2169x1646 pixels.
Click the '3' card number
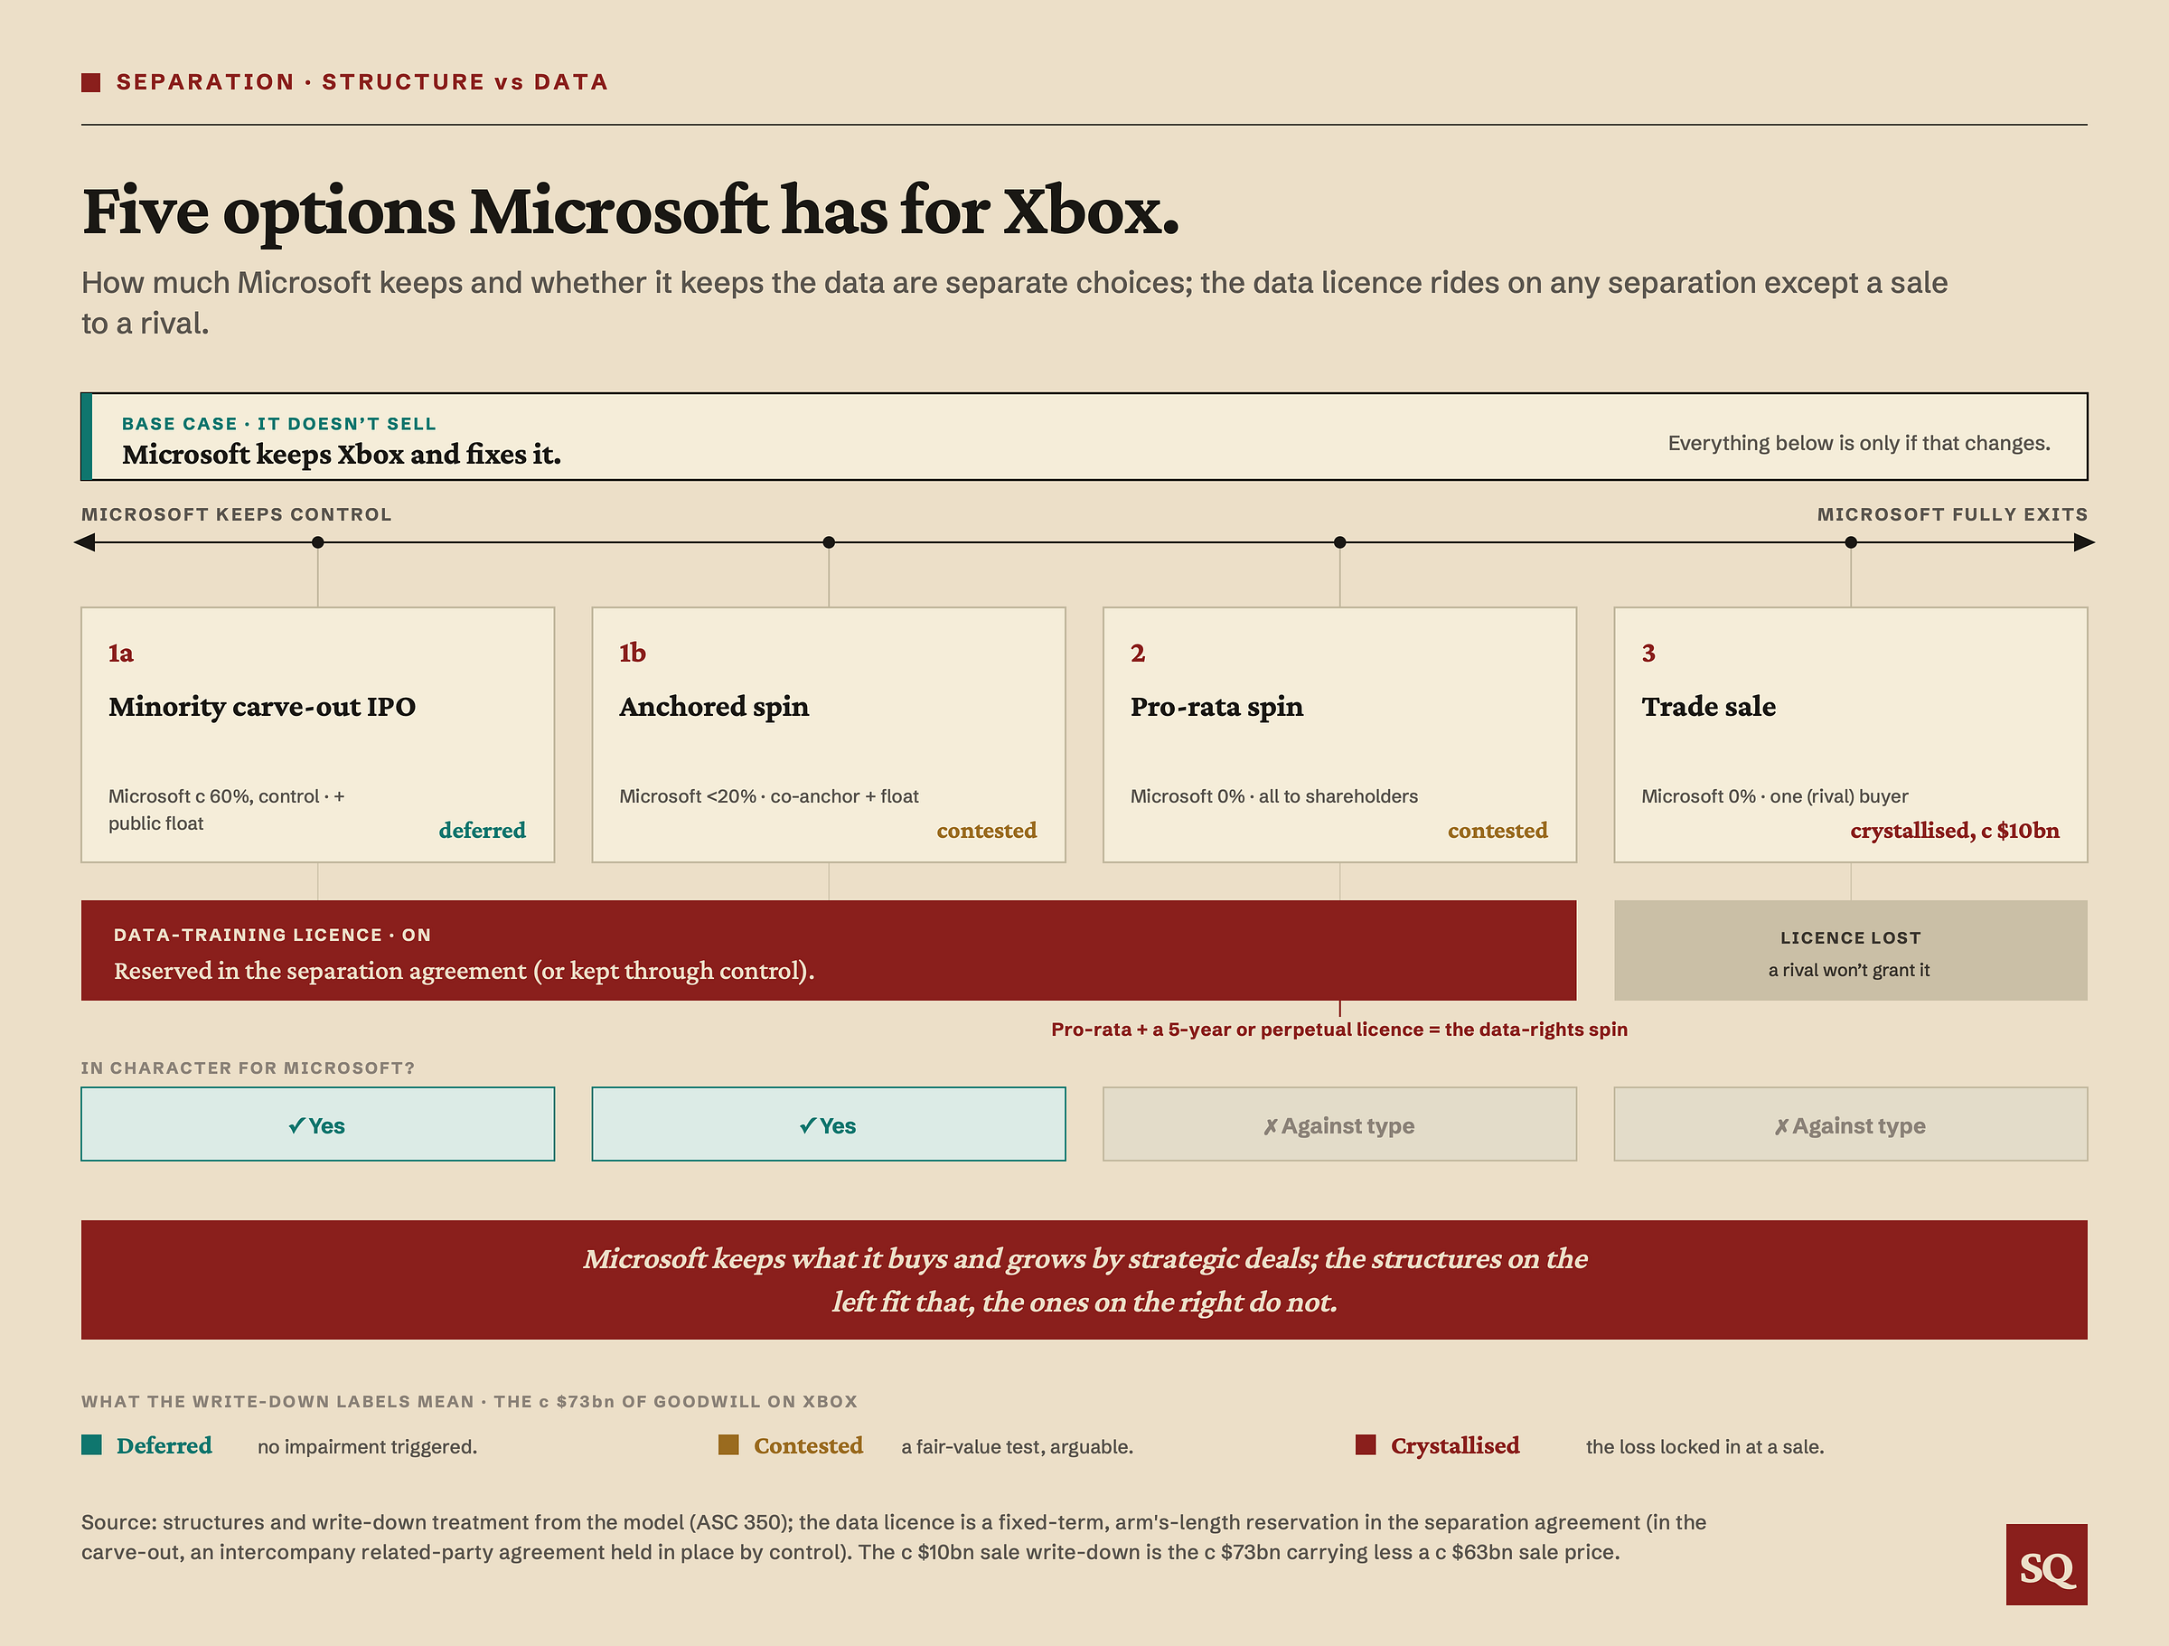coord(1648,654)
